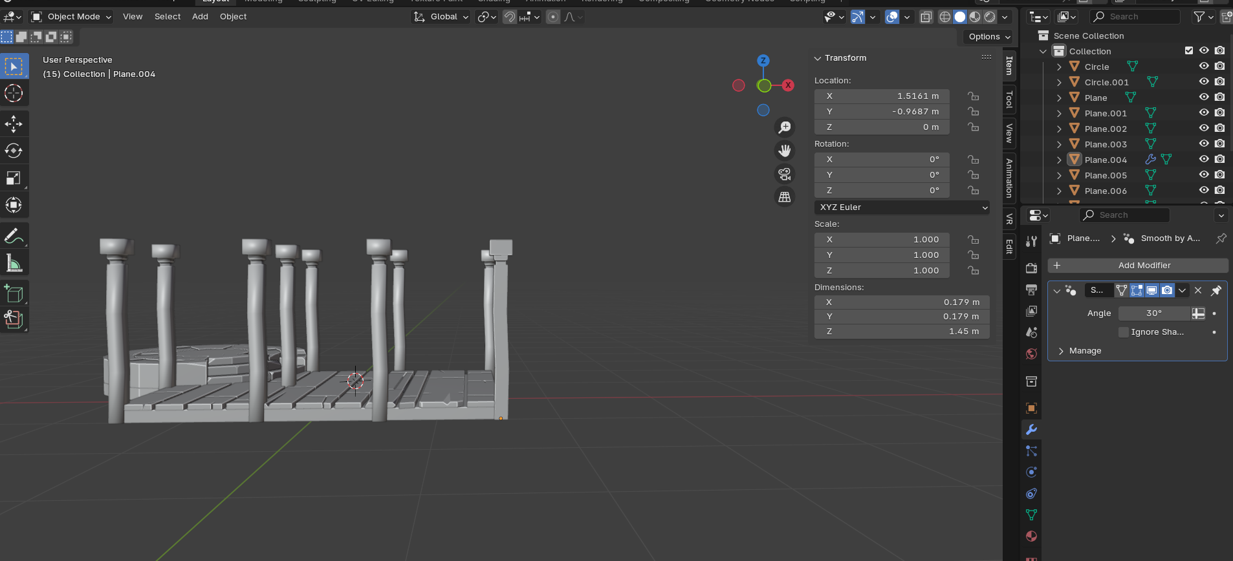Disable Plane.004 in renders camera icon
Viewport: 1233px width, 561px height.
[x=1219, y=159]
